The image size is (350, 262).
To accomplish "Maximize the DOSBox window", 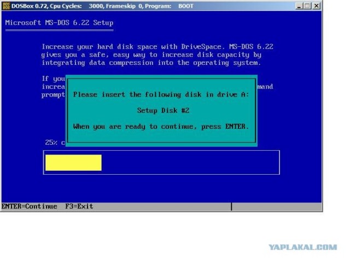I will pos(307,6).
